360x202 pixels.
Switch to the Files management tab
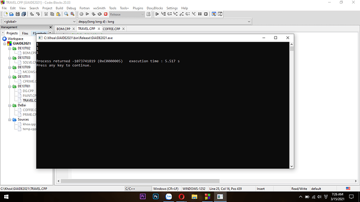coord(25,33)
